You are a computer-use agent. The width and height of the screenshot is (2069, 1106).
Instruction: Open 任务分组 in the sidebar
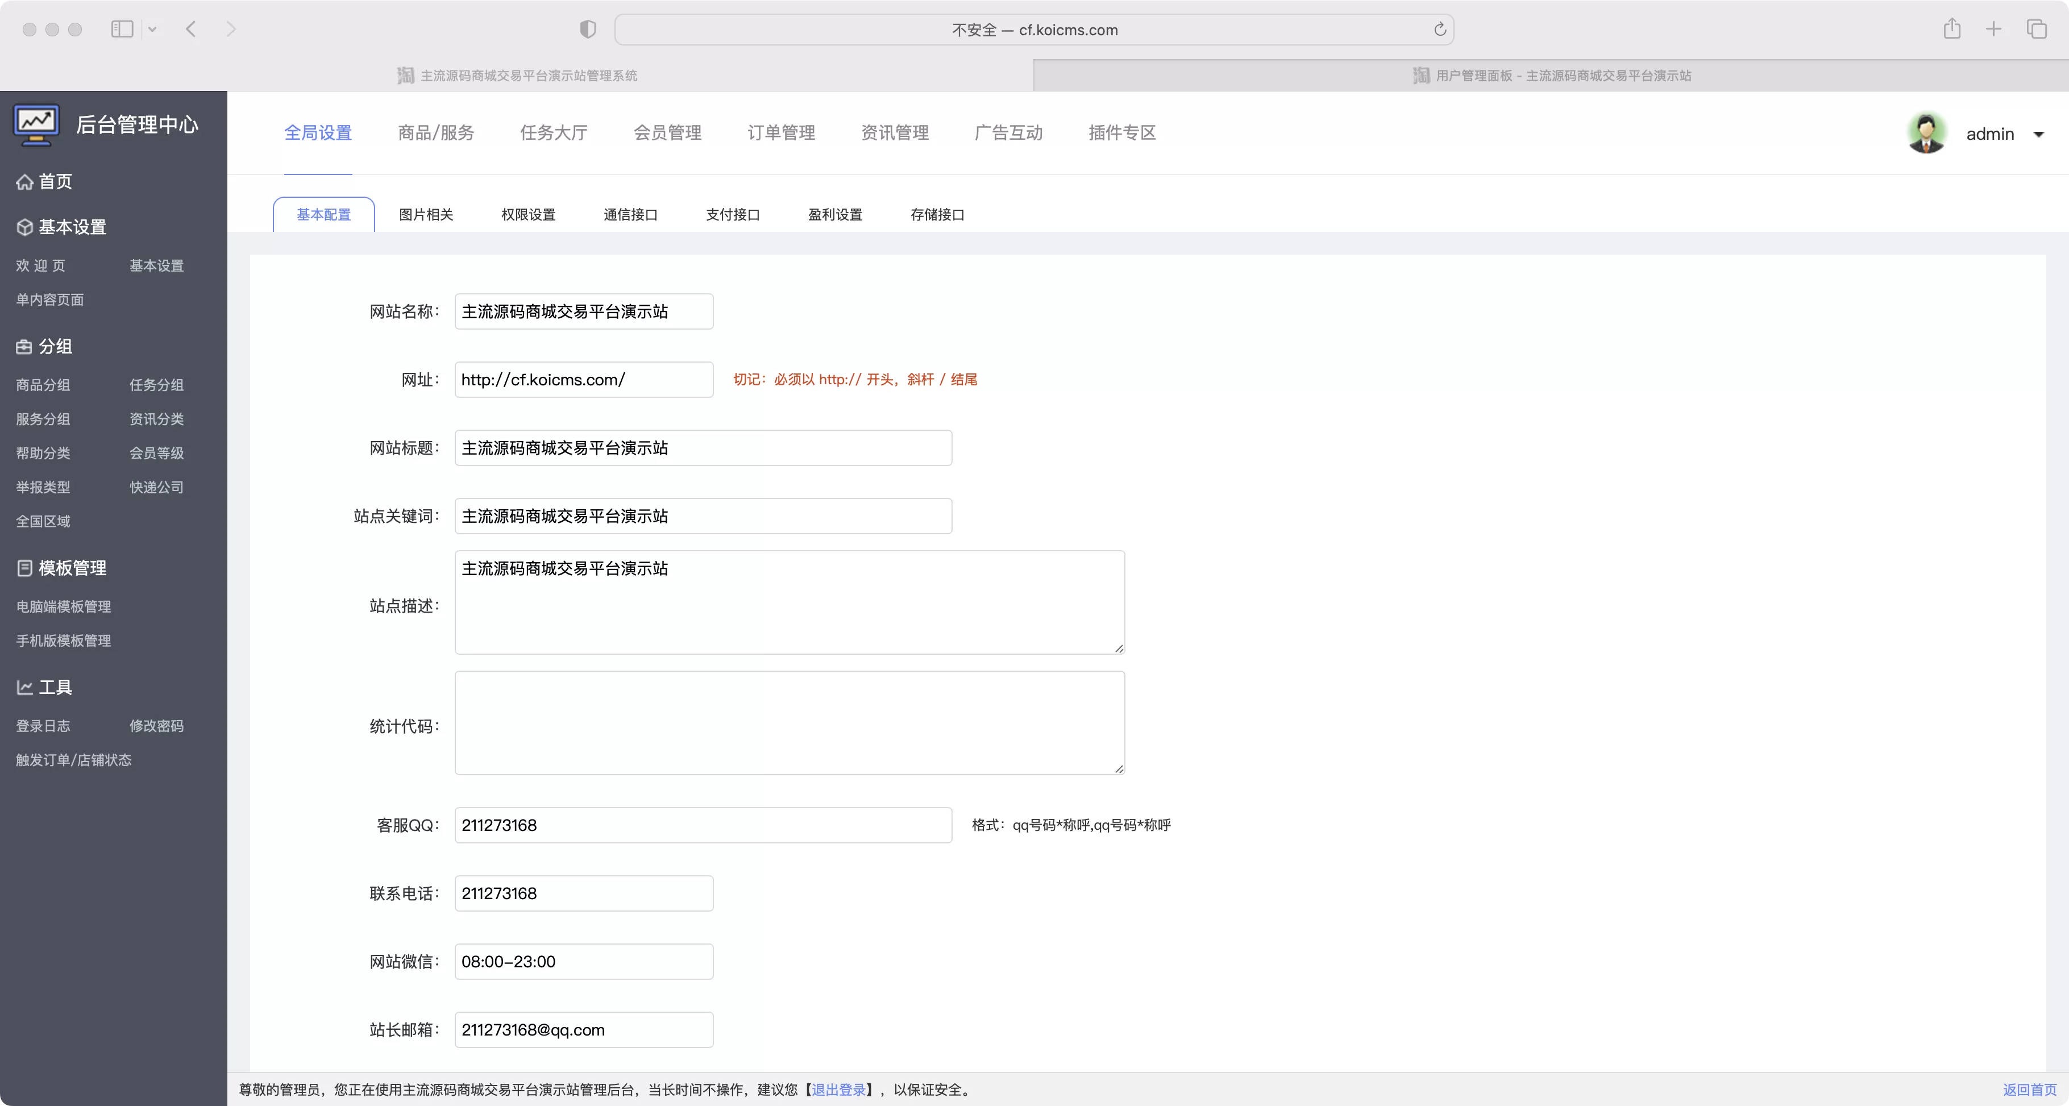(157, 385)
